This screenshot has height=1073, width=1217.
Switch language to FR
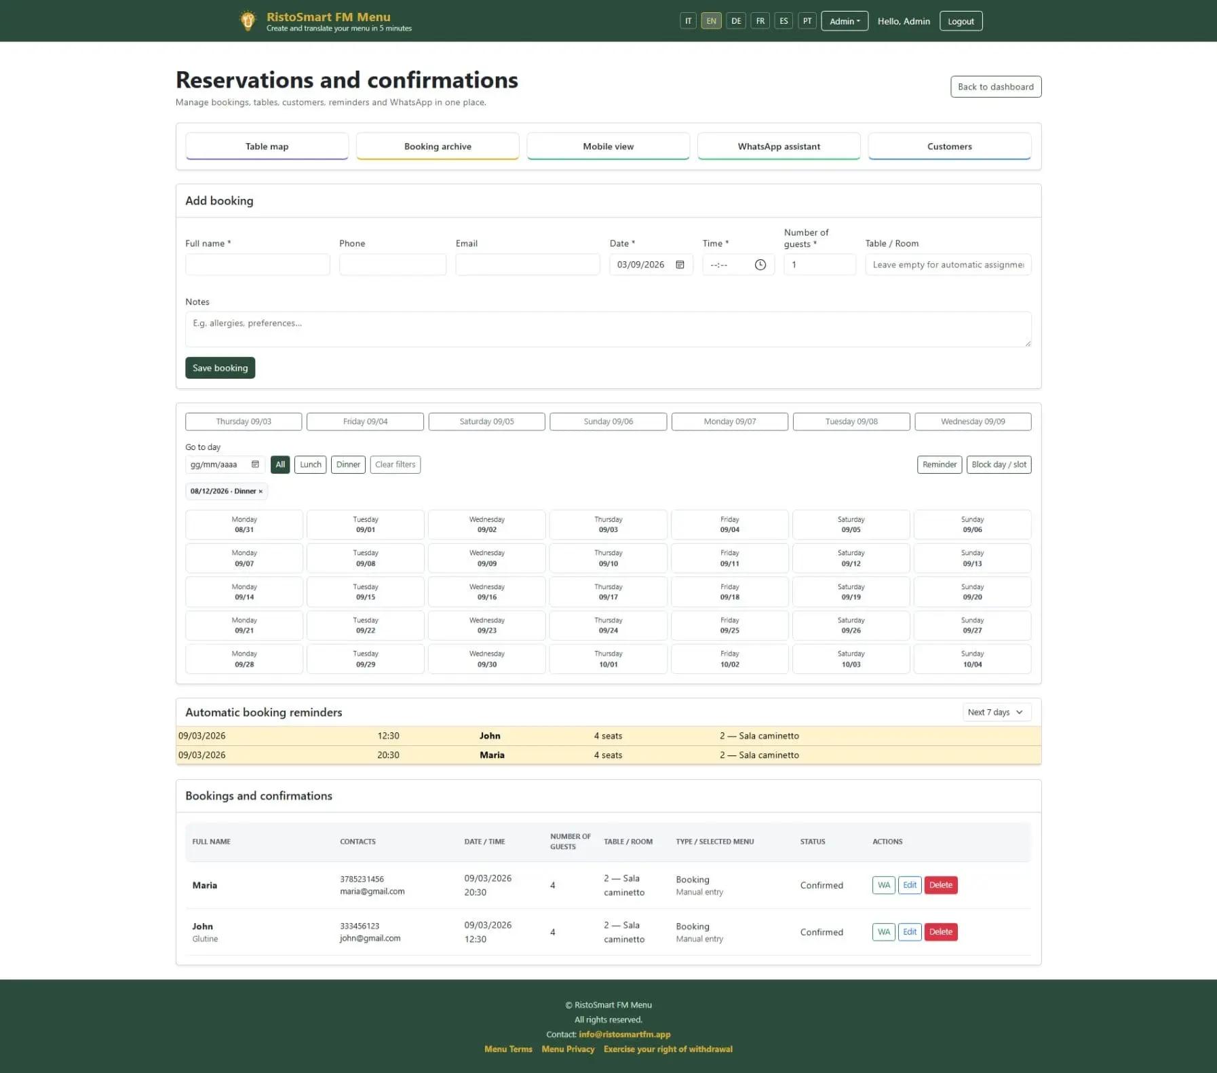click(760, 21)
